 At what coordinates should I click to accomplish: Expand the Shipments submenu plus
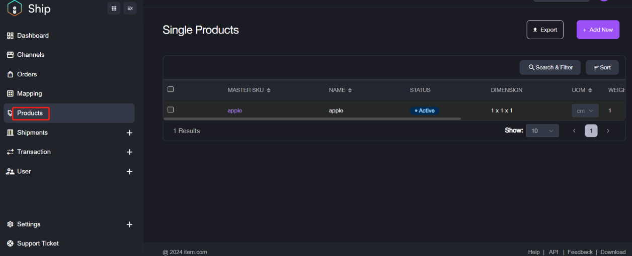pos(129,133)
